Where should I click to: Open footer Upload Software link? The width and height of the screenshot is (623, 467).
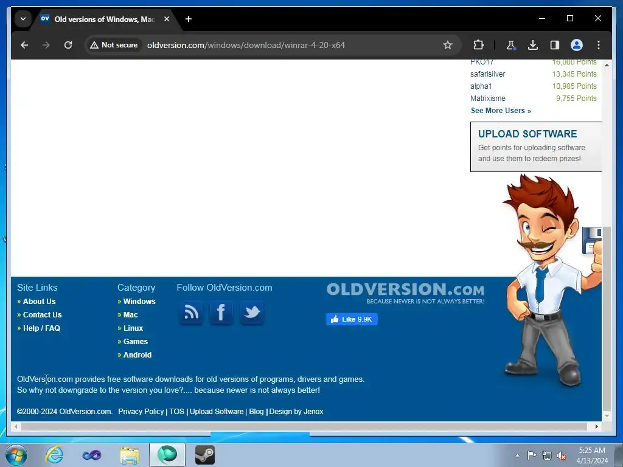tap(217, 412)
